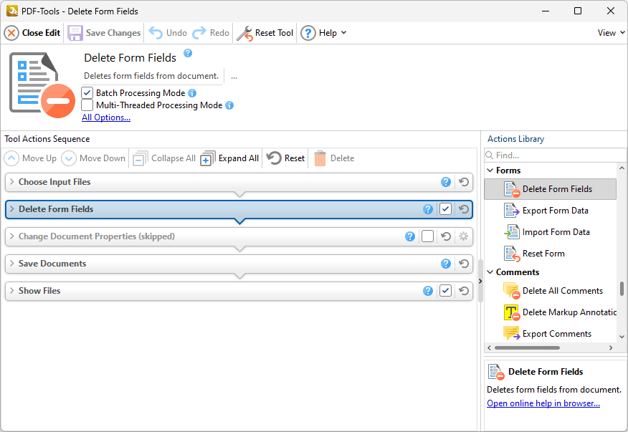Expand the Save Documents step
This screenshot has width=628, height=432.
tap(11, 264)
